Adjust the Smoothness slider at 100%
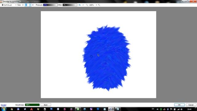This screenshot has width=197, height=111. point(32,105)
